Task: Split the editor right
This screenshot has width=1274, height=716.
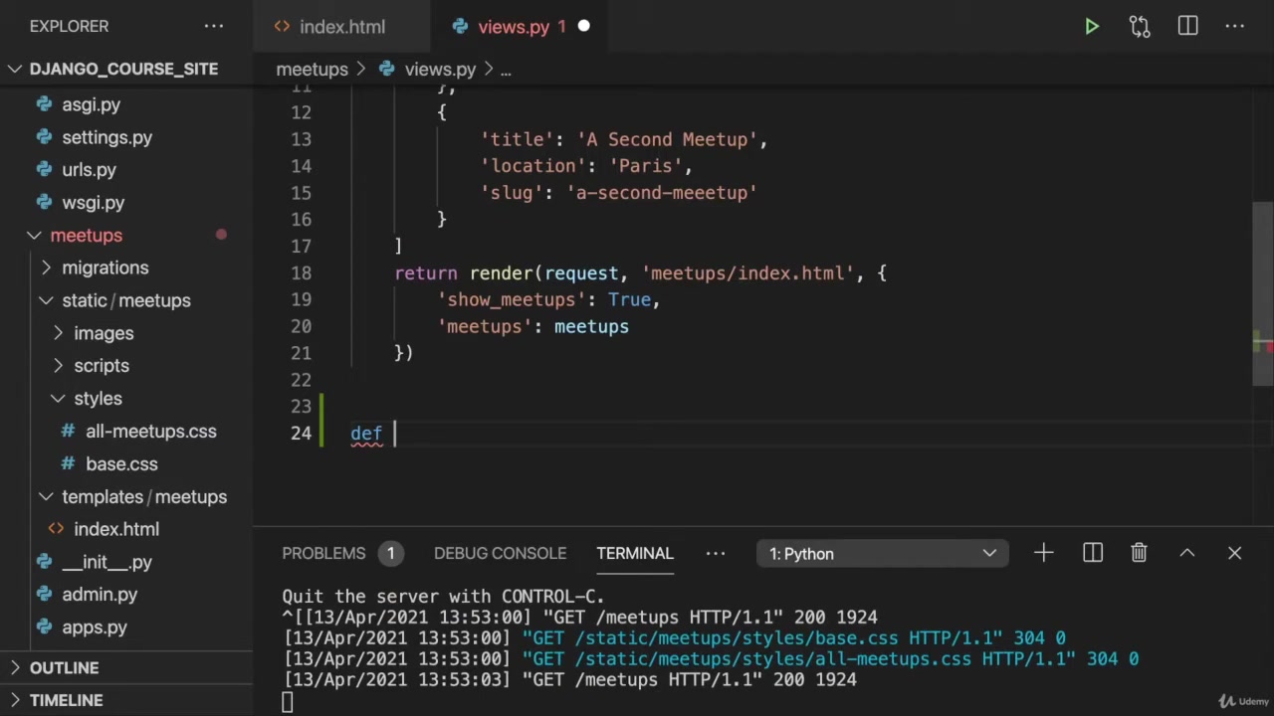Action: [1187, 27]
